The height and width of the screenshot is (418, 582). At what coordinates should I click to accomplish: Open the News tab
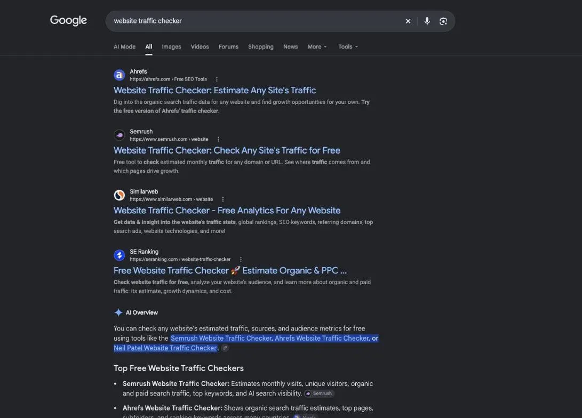click(290, 47)
